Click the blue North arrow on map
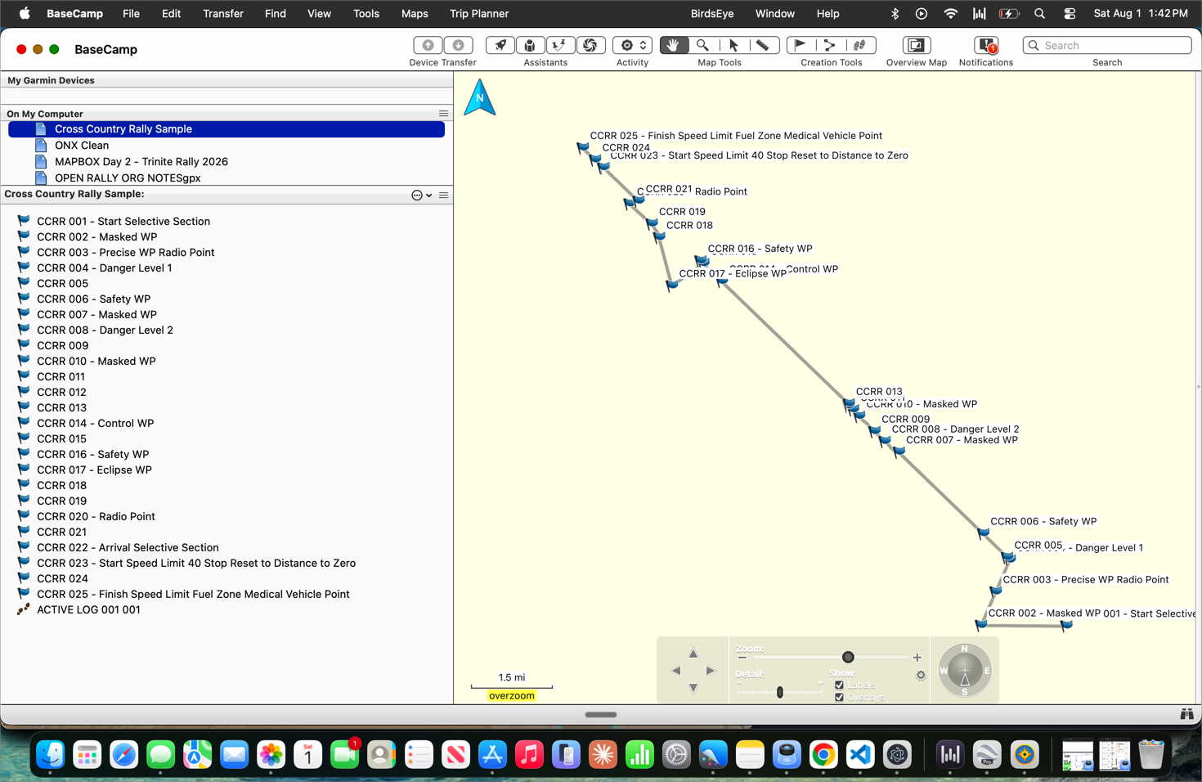The height and width of the screenshot is (782, 1202). [x=480, y=98]
